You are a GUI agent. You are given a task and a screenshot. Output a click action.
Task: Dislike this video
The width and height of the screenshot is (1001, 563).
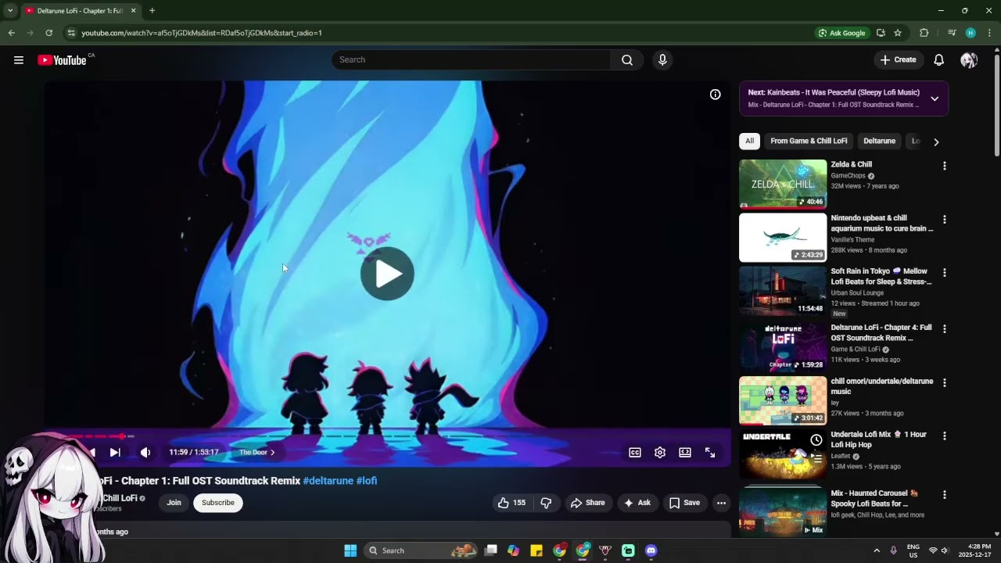546,503
